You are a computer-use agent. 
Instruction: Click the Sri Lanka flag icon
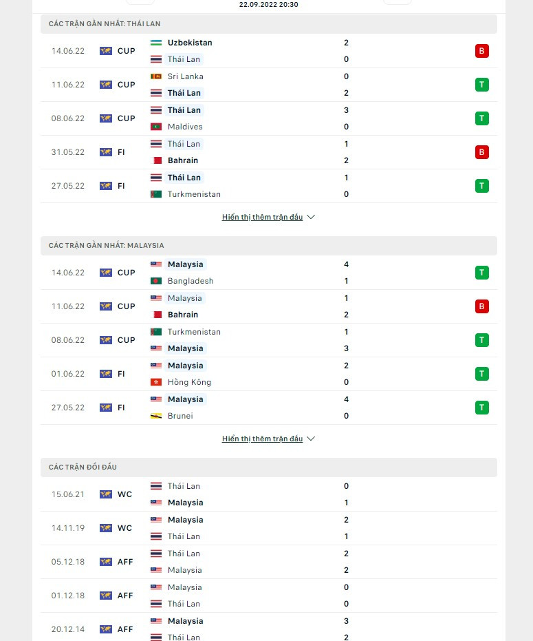(x=156, y=76)
